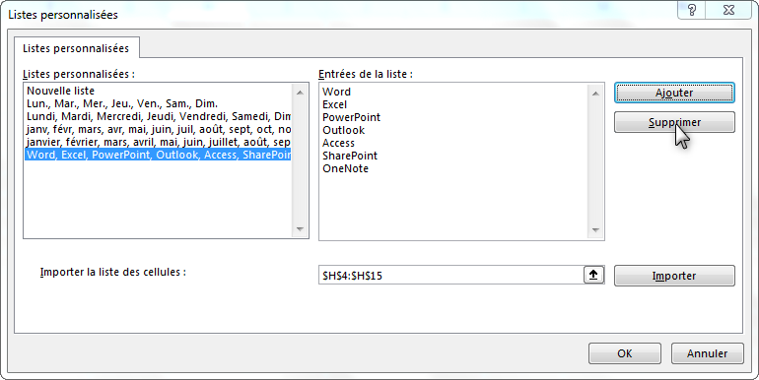Click the Word entry in list entries

336,92
